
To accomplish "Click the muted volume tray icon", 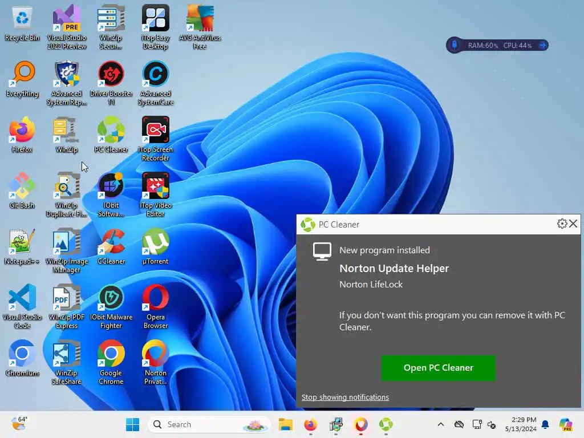I will 492,424.
